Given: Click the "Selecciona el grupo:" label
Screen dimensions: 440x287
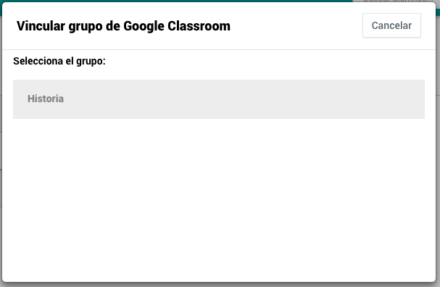Looking at the screenshot, I should click(x=59, y=61).
